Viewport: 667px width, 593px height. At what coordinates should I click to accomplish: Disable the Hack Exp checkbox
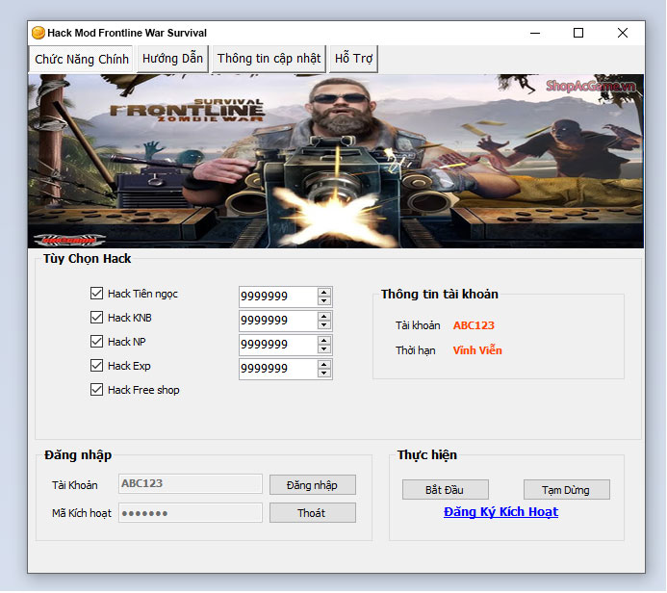coord(96,366)
